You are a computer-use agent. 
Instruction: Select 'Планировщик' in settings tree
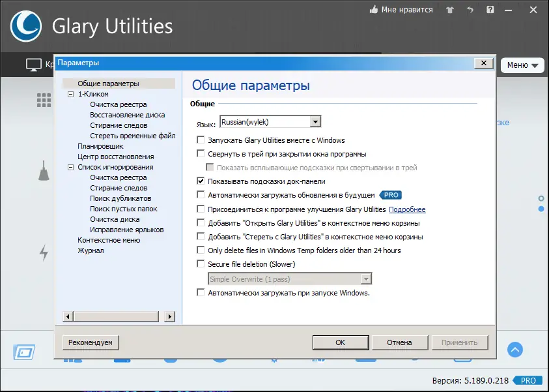pyautogui.click(x=100, y=146)
